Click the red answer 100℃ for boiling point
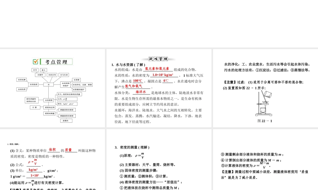The image size is (318, 190). tap(138, 81)
